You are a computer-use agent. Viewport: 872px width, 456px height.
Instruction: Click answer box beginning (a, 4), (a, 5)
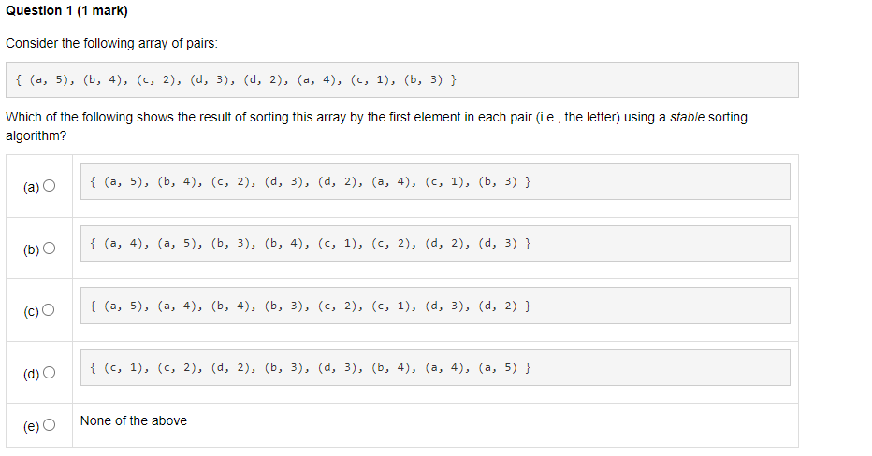pos(435,243)
